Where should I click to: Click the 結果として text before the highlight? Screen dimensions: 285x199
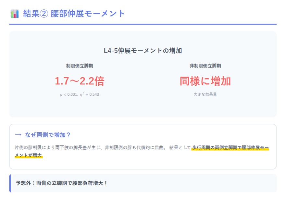click(180, 148)
